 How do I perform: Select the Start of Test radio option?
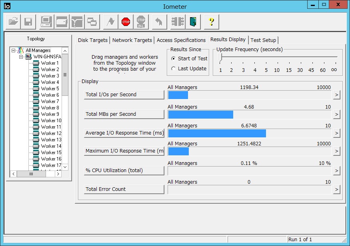point(173,59)
